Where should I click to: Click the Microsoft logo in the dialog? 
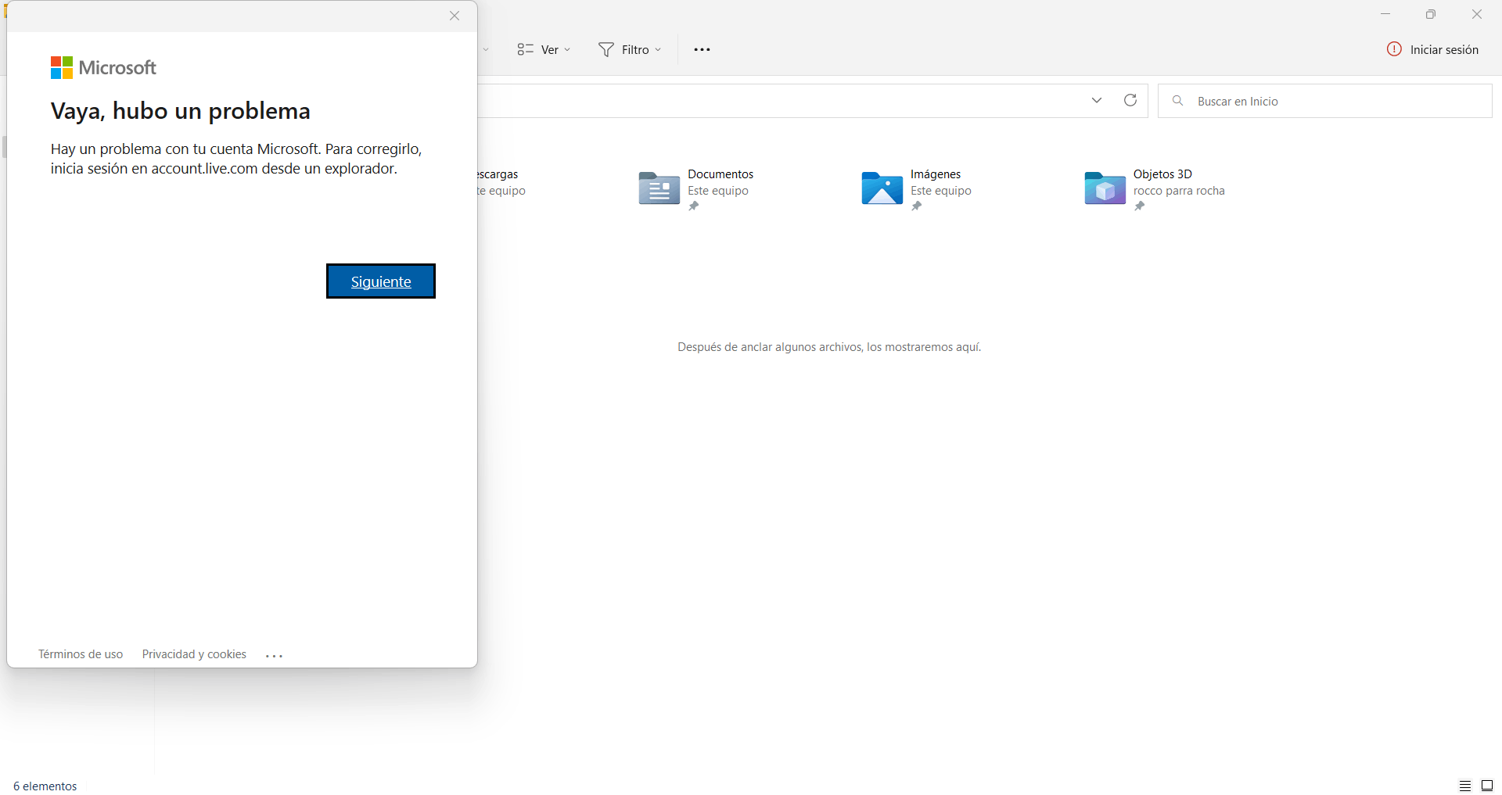pyautogui.click(x=103, y=68)
